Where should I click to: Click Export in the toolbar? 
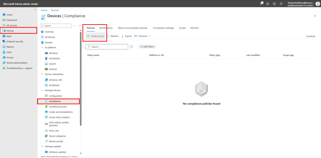pos(126,36)
